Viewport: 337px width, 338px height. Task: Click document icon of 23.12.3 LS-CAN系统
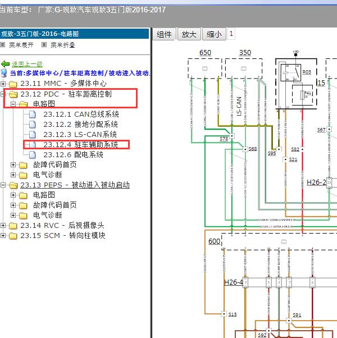[x=33, y=135]
